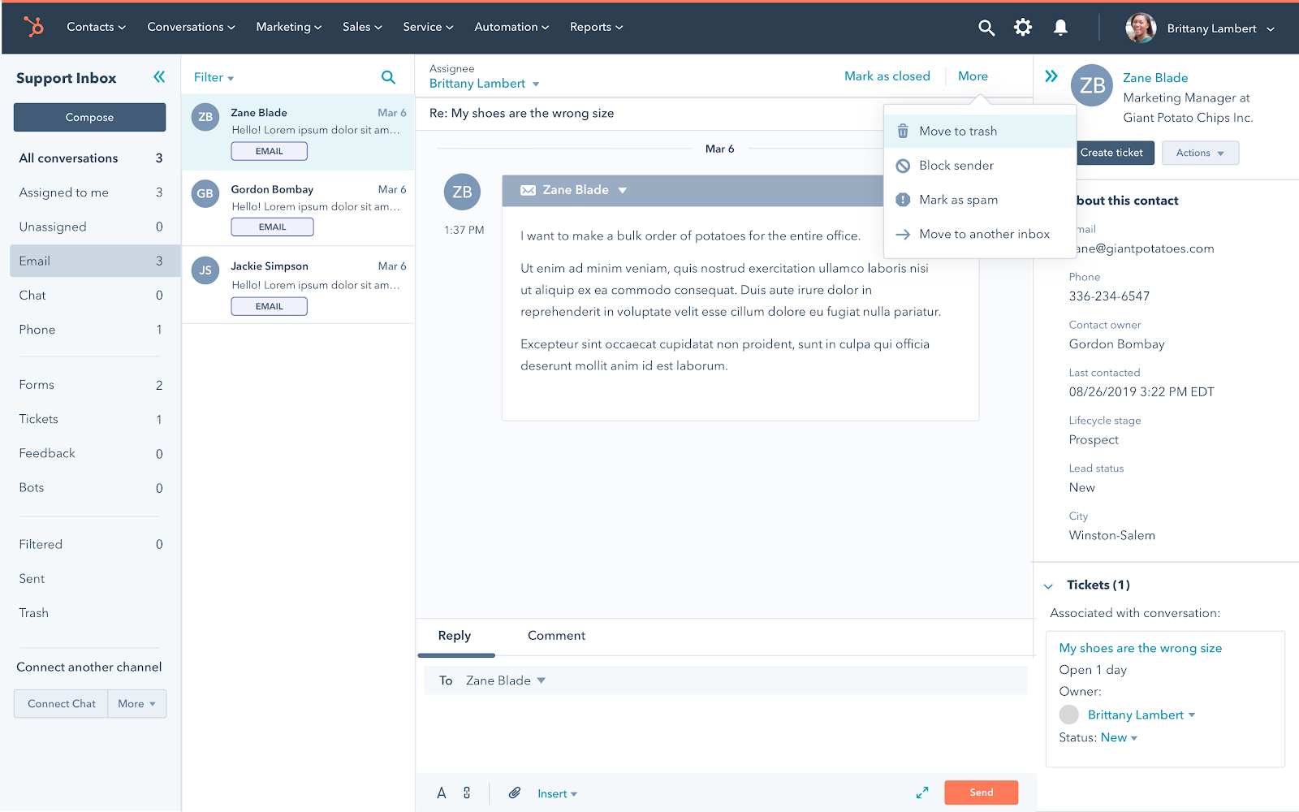
Task: Click Gordon Bombay's GB avatar
Action: pos(205,194)
